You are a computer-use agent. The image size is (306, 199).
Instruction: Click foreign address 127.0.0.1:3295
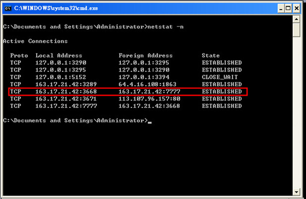point(144,63)
